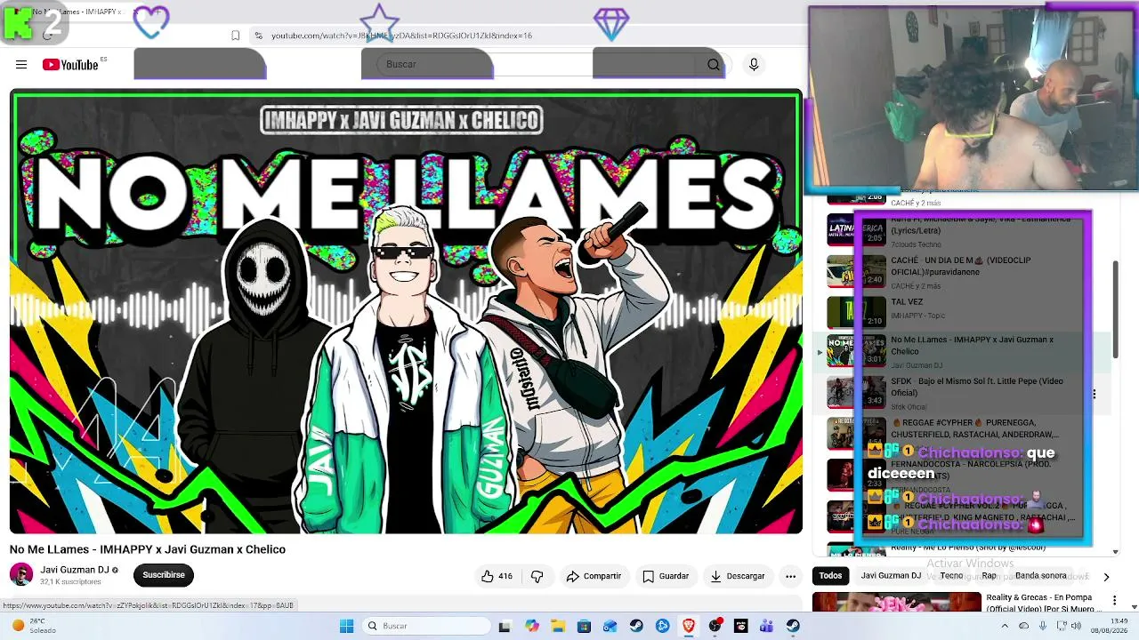
Task: Select the Tecno filter chip
Action: [x=951, y=576]
